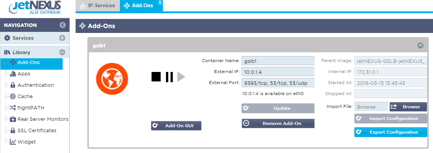Switch to the IP-Services tab
Image resolution: width=433 pixels, height=153 pixels.
click(x=98, y=6)
